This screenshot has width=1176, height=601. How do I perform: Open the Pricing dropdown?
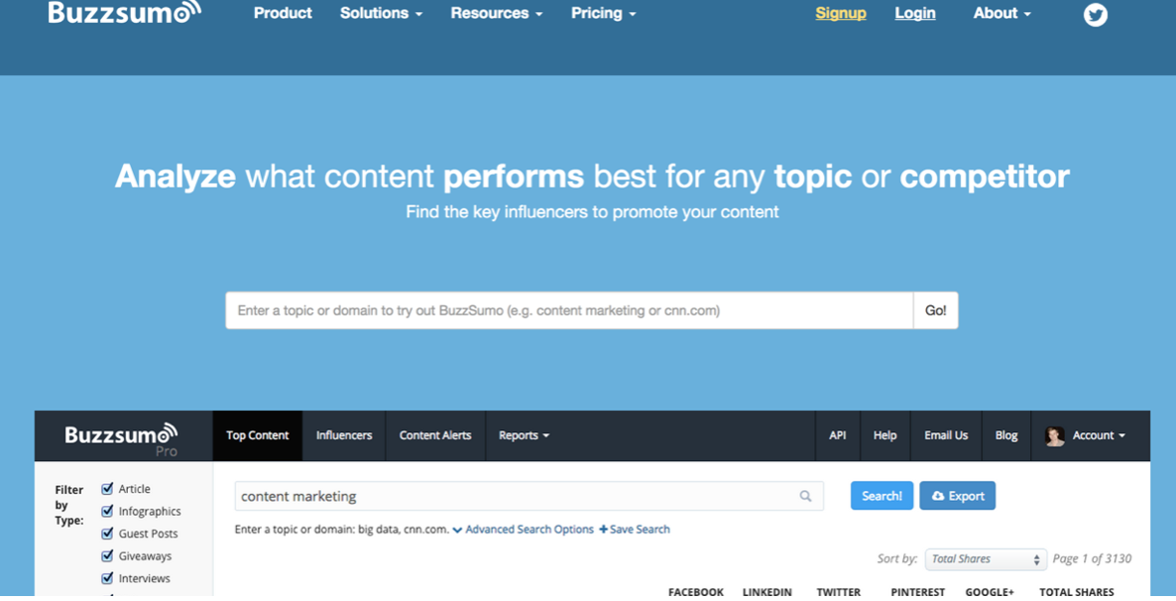coord(604,14)
